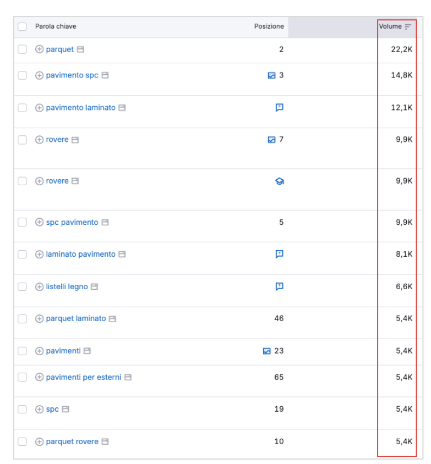Open the listelli legno keyword link
This screenshot has width=431, height=464.
pyautogui.click(x=67, y=286)
